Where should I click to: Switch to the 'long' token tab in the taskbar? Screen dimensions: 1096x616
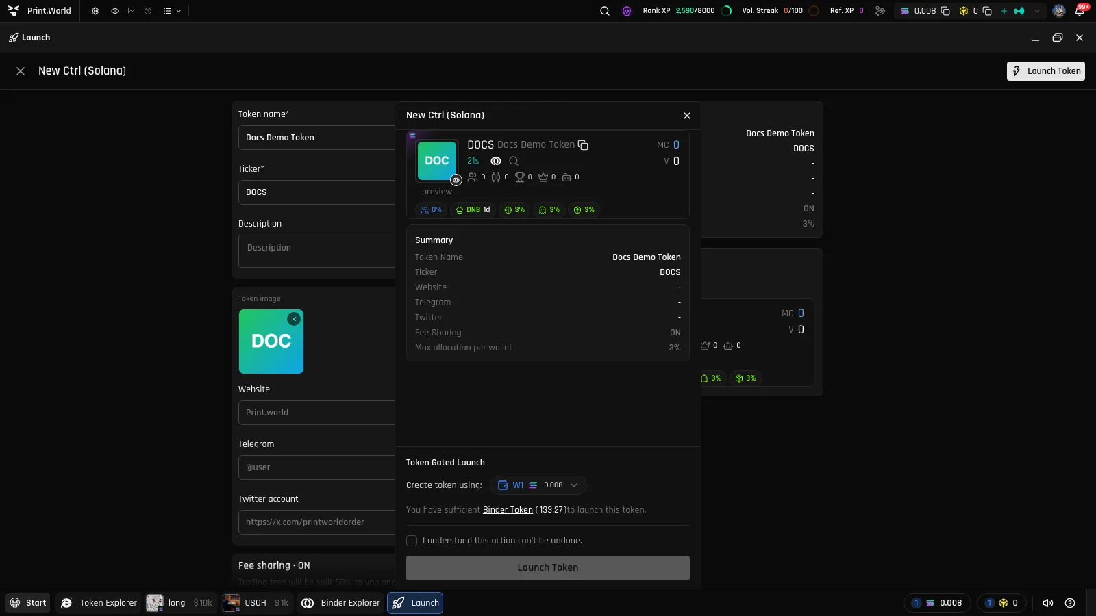pyautogui.click(x=180, y=603)
